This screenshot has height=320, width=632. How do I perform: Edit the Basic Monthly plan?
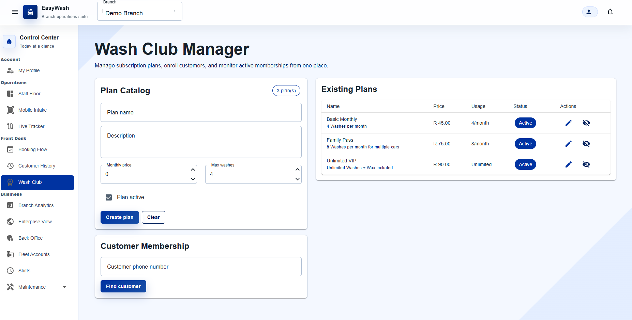point(568,123)
